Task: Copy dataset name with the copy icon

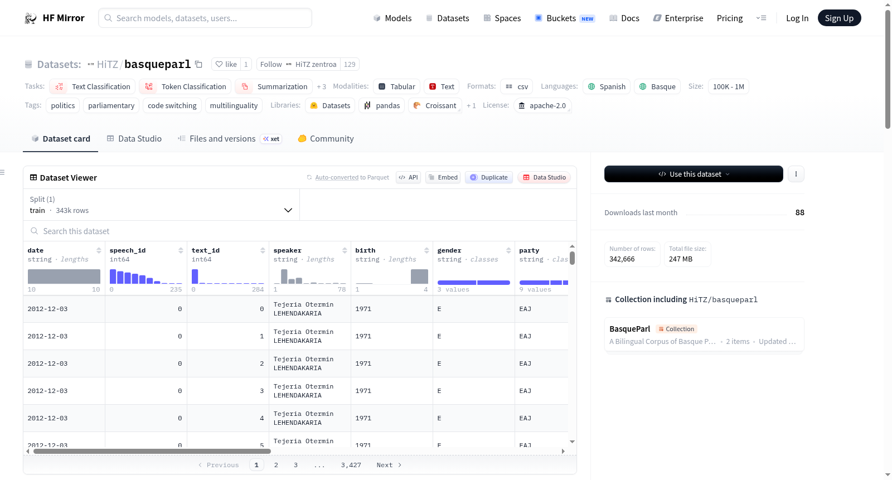Action: coord(198,64)
